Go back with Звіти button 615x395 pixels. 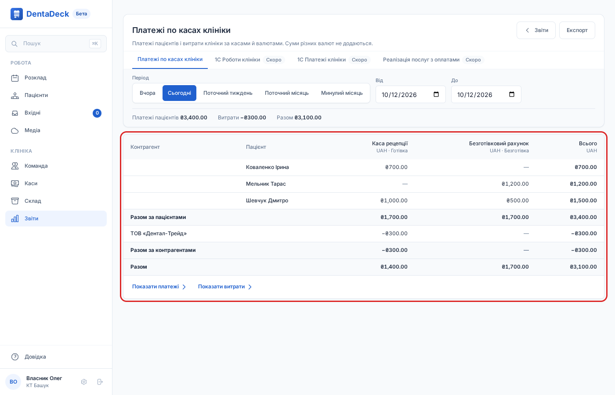[536, 30]
